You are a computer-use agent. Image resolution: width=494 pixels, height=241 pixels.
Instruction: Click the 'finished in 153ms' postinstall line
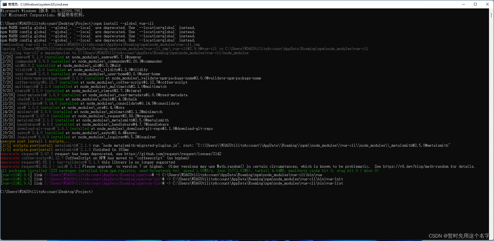click(x=65, y=150)
